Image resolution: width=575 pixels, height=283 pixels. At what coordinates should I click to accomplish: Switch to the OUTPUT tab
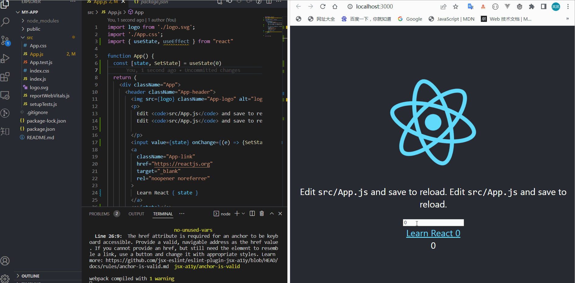click(x=136, y=214)
